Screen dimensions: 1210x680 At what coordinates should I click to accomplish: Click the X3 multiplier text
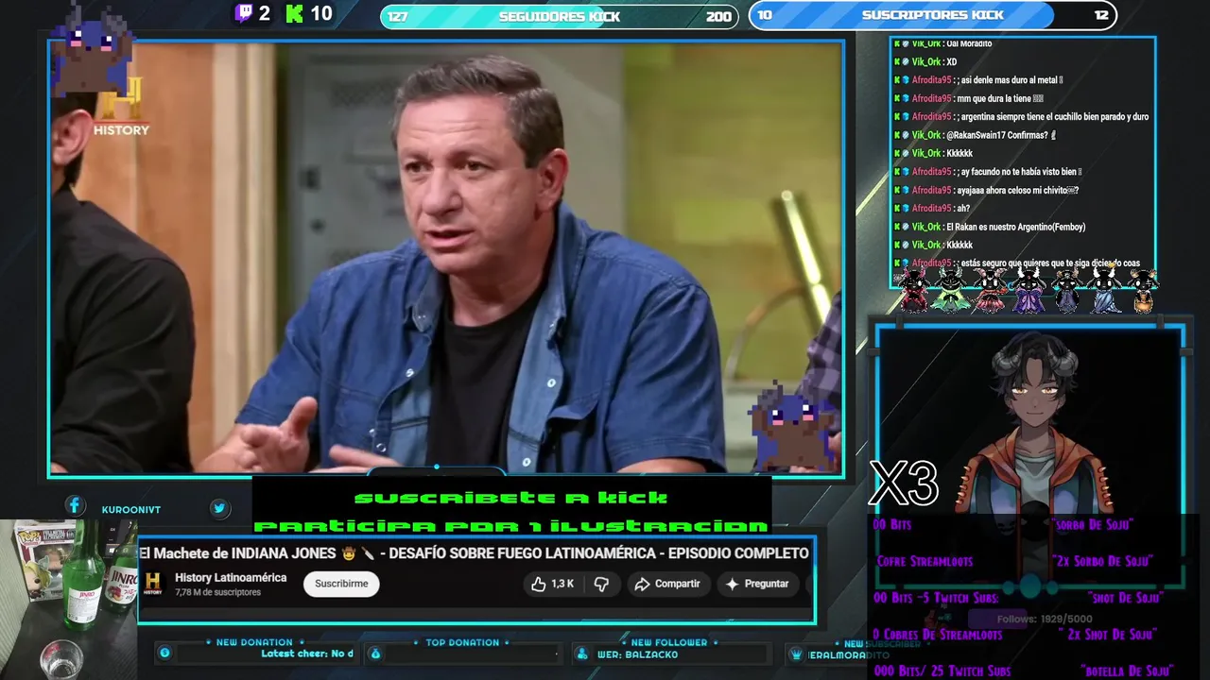click(904, 484)
